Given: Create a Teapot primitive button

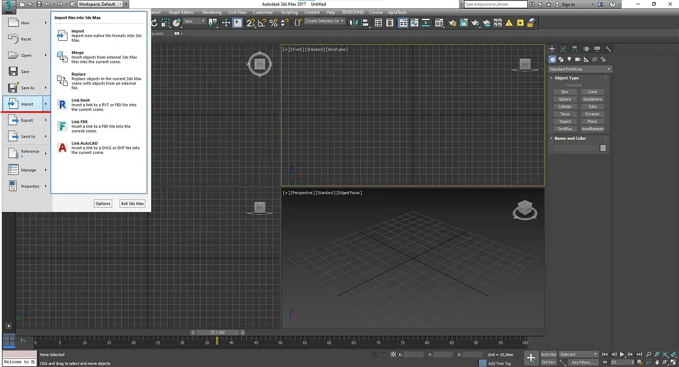Looking at the screenshot, I should tap(564, 121).
